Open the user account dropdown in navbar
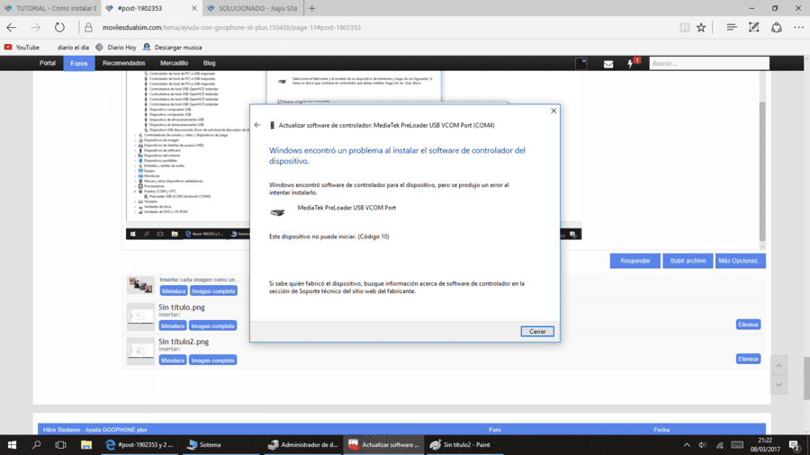Viewport: 810px width, 455px height. [581, 64]
